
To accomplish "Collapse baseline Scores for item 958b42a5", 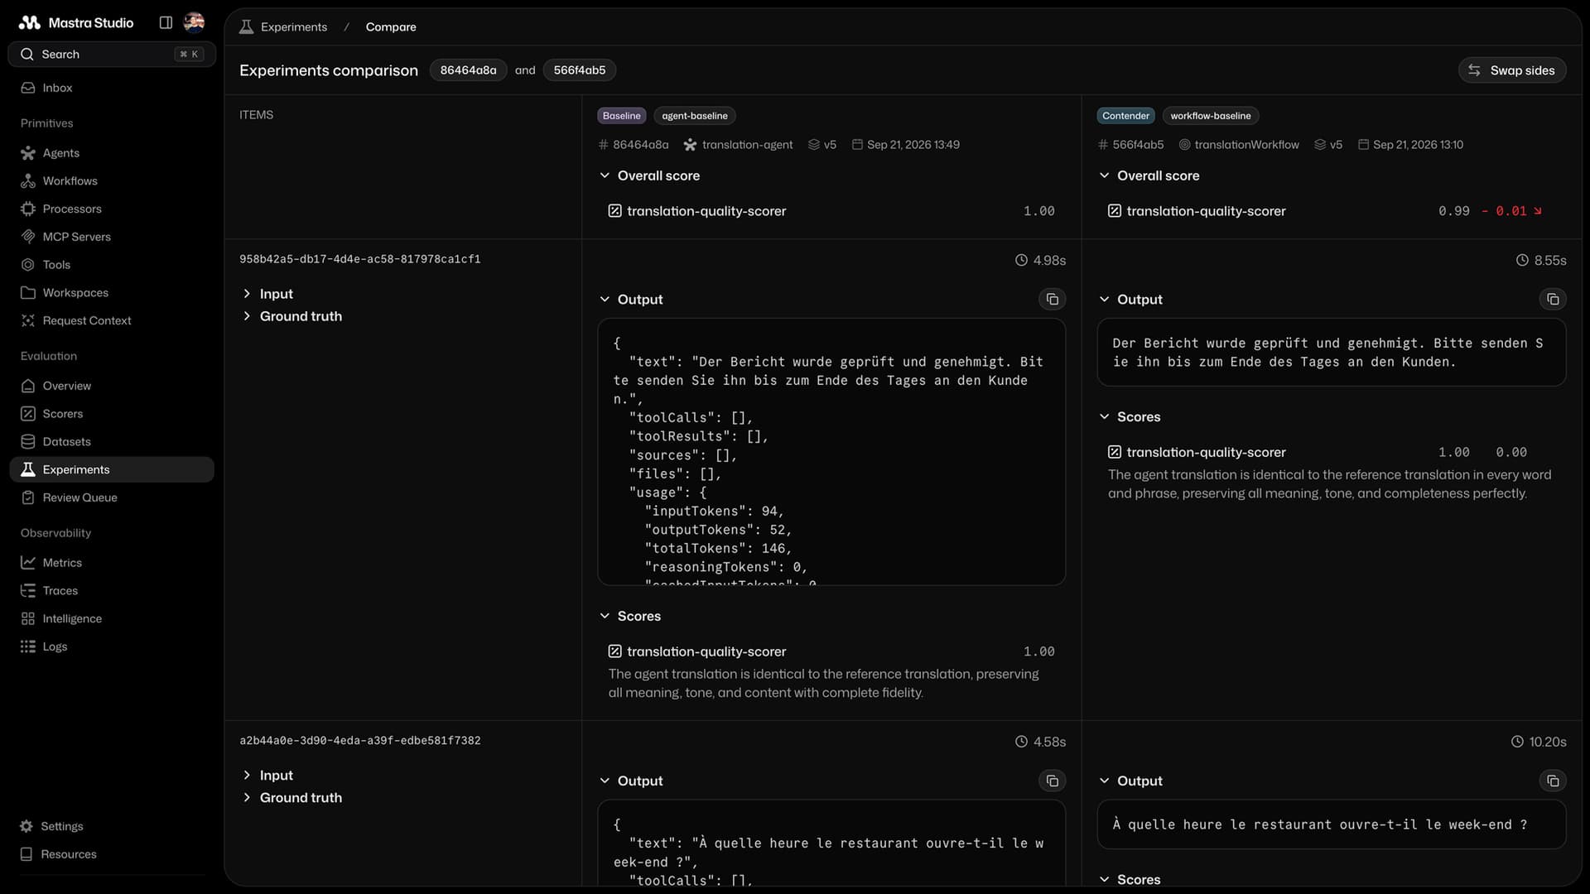I will click(x=629, y=616).
